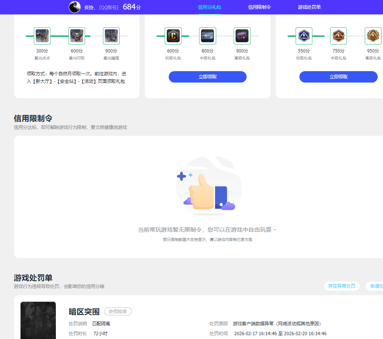The height and width of the screenshot is (339, 383).
Task: Click the 684分 credit score
Action: click(x=132, y=7)
